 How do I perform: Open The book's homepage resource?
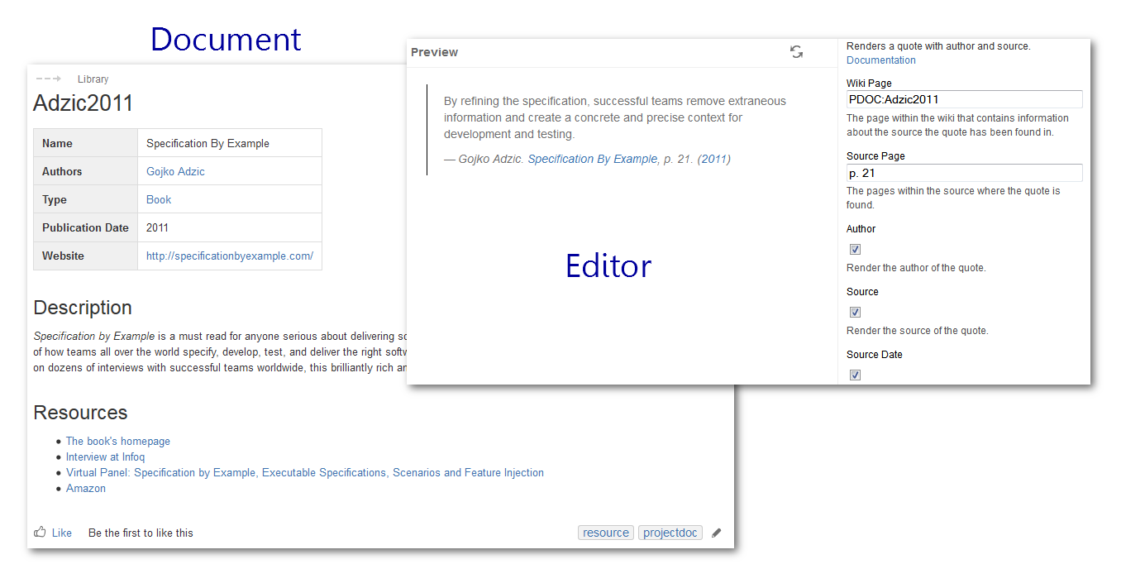[x=117, y=442]
